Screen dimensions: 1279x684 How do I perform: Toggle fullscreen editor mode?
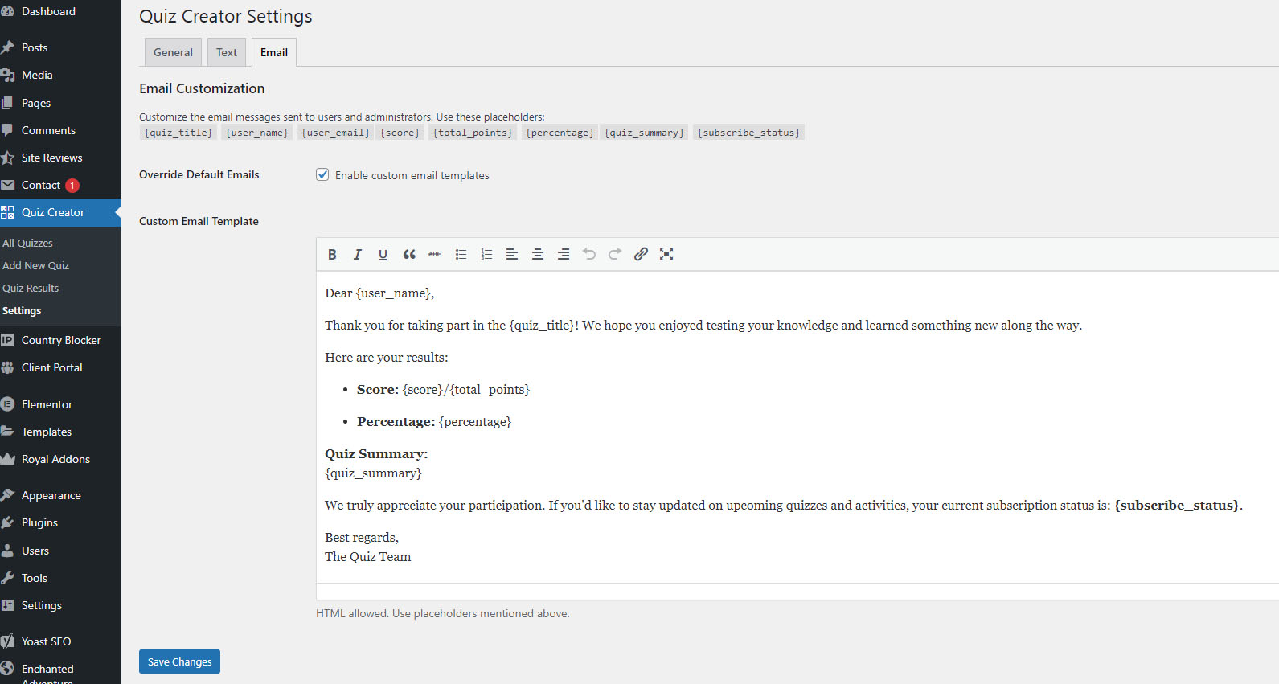[x=666, y=254]
